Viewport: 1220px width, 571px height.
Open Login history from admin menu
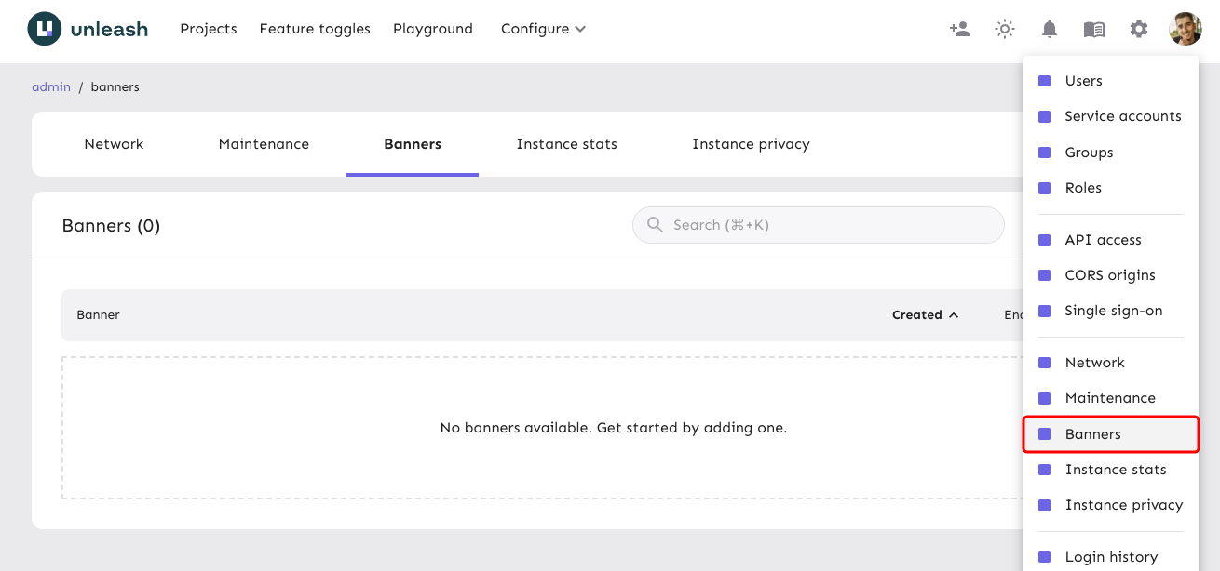[1111, 557]
